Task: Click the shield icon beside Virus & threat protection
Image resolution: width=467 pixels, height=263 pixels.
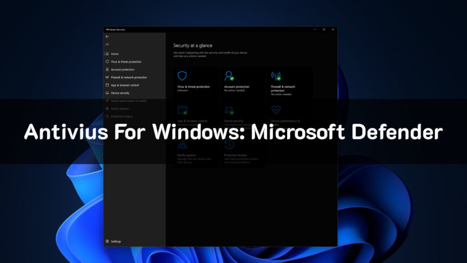Action: click(x=107, y=62)
